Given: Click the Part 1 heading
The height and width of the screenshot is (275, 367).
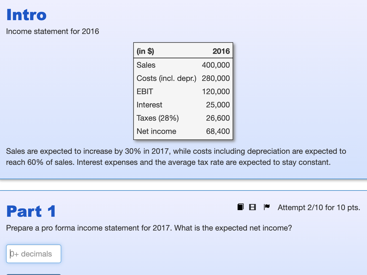Looking at the screenshot, I should coord(31,211).
